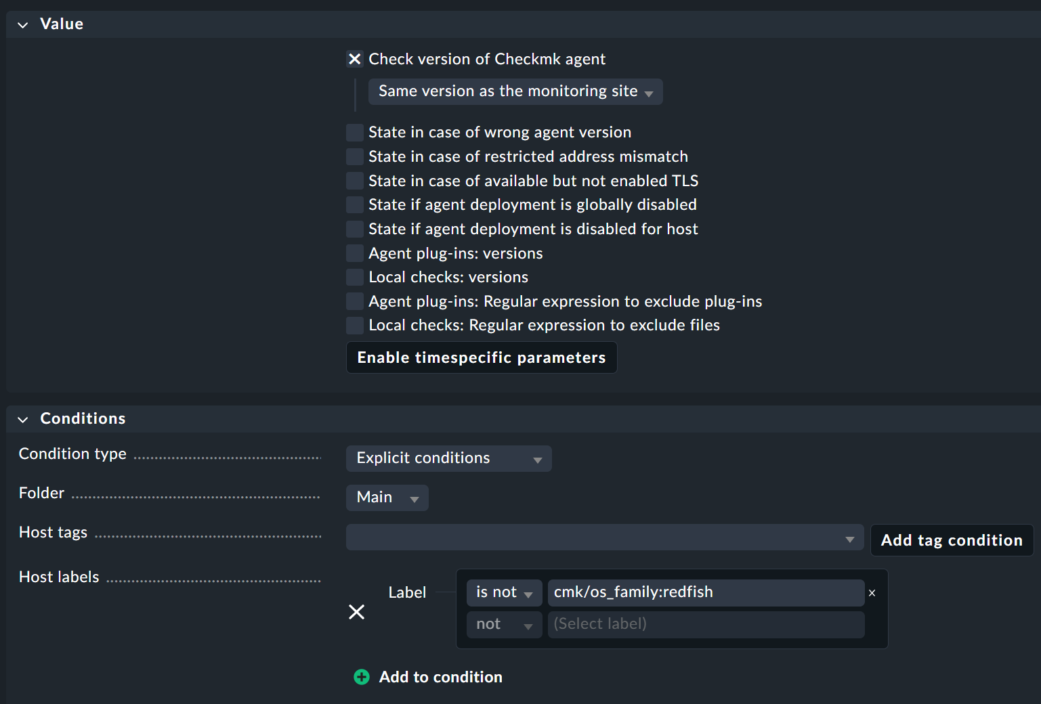Click the Add tag condition button
The width and height of the screenshot is (1041, 704).
pos(952,540)
